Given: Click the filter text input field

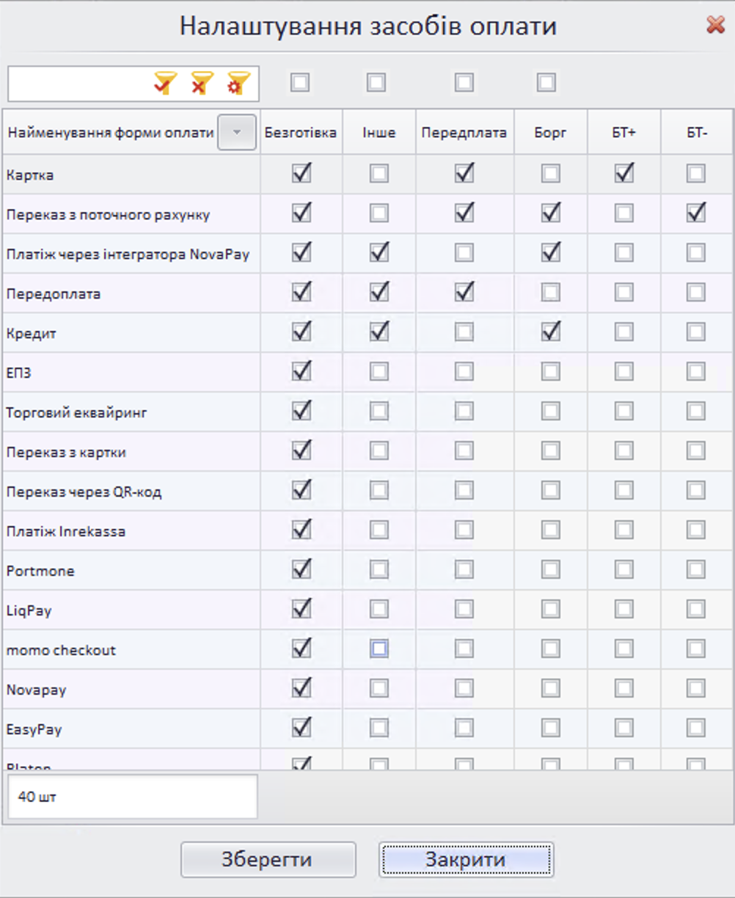Looking at the screenshot, I should pyautogui.click(x=77, y=84).
